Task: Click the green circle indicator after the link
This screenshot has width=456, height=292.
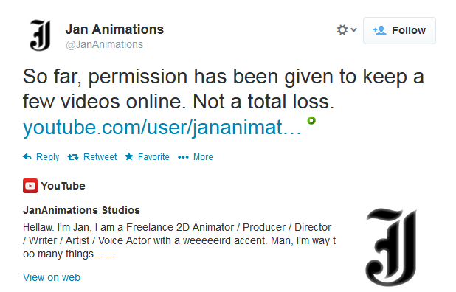Action: tap(311, 120)
